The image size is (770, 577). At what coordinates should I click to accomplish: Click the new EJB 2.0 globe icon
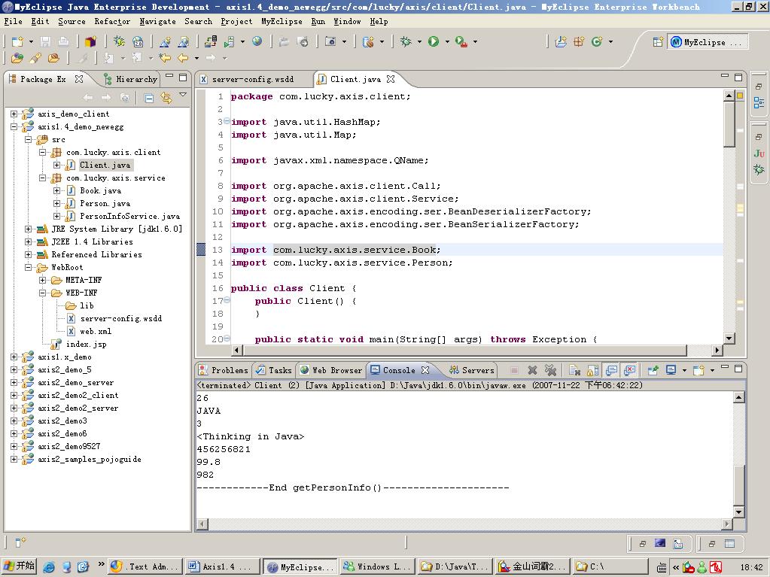pos(138,41)
